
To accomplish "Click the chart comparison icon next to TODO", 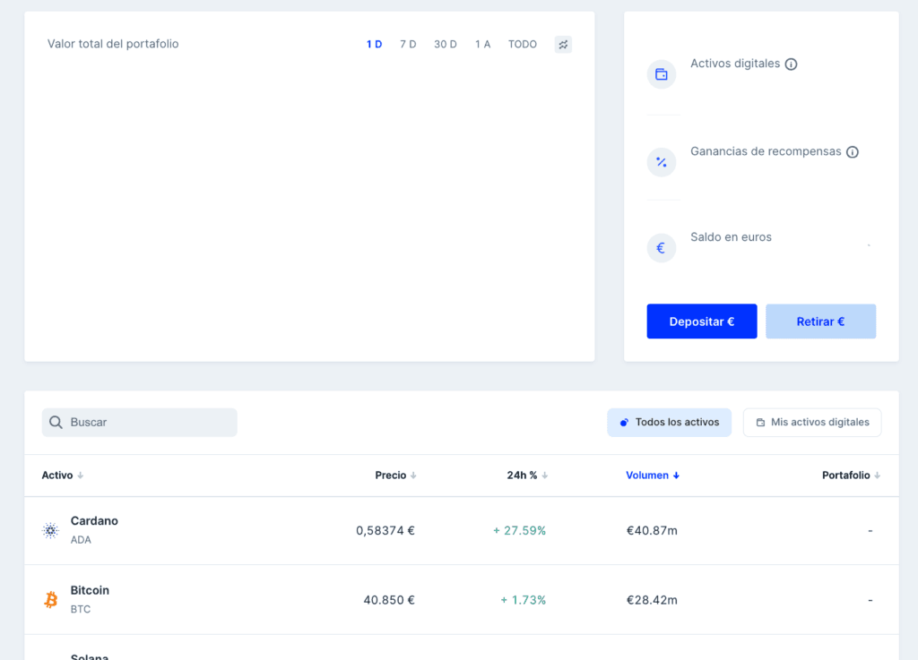I will 563,44.
